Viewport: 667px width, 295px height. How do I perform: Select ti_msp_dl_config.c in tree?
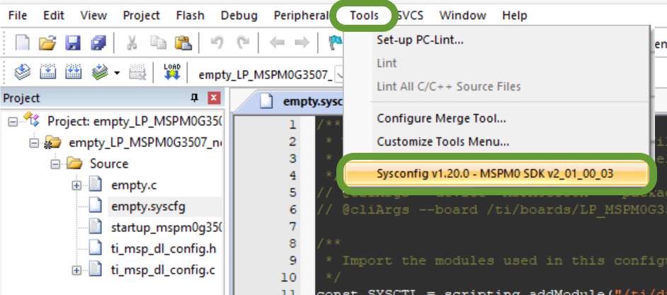tap(163, 270)
